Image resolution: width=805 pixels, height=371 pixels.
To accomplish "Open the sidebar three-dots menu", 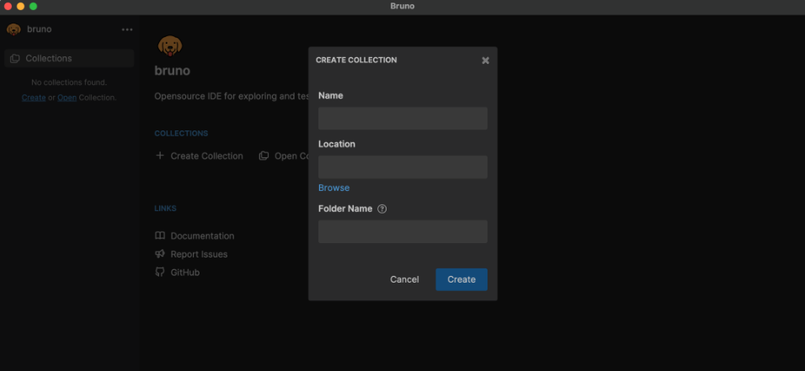I will [x=127, y=29].
